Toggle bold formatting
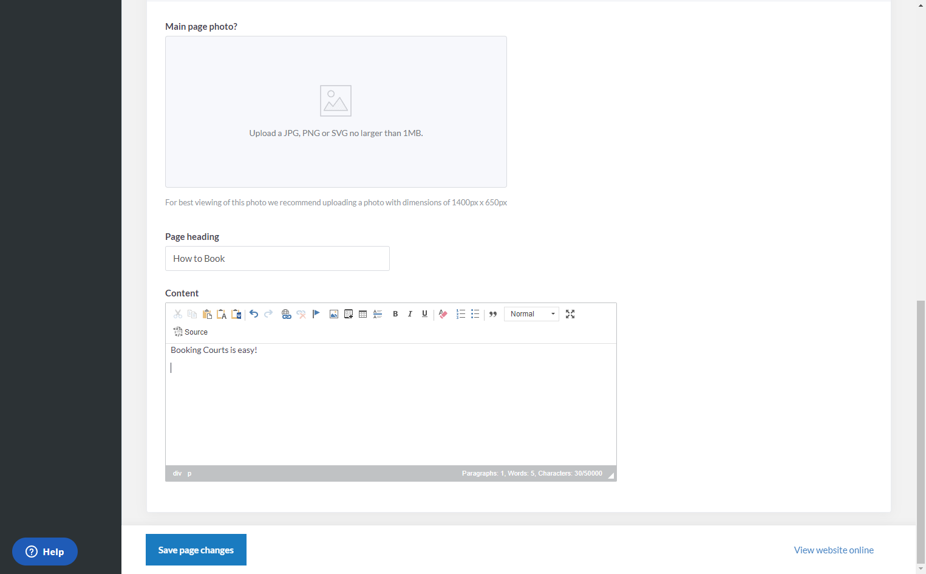This screenshot has width=926, height=574. coord(395,314)
